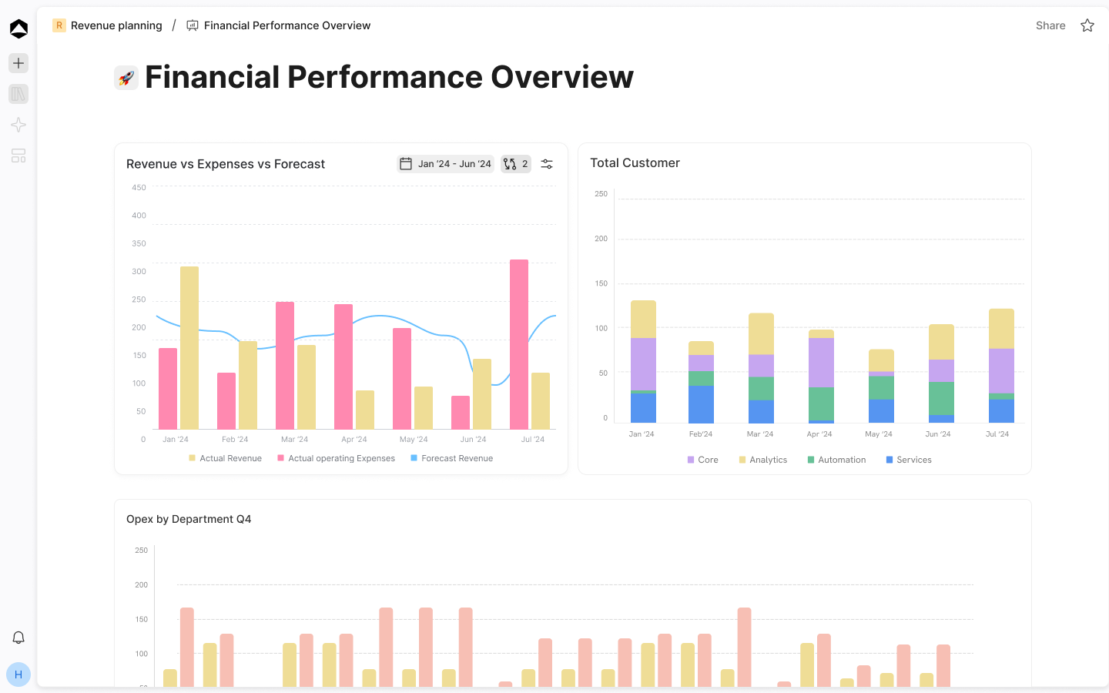The image size is (1109, 693).
Task: Toggle Analytics legend entry
Action: (x=763, y=460)
